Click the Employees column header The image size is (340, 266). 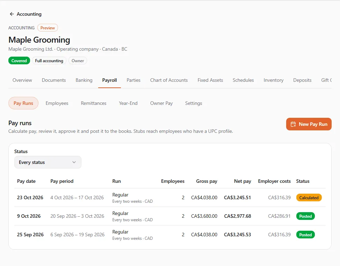pyautogui.click(x=173, y=181)
